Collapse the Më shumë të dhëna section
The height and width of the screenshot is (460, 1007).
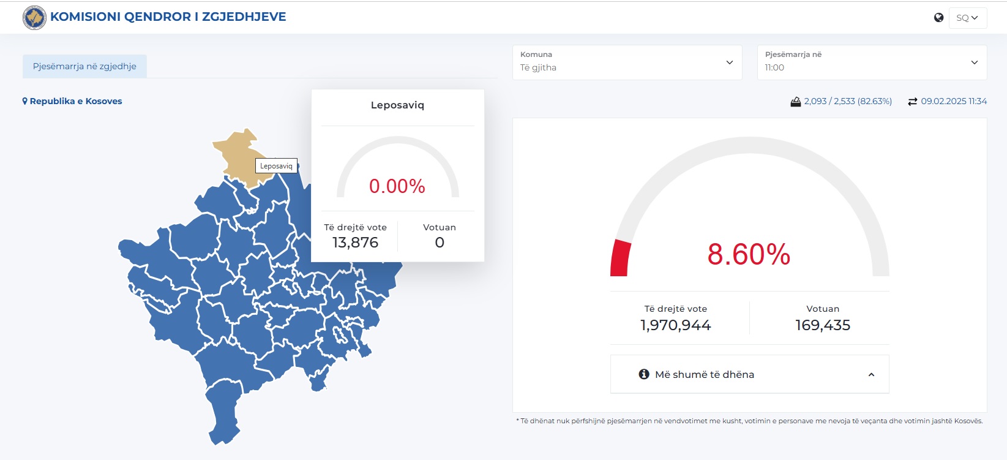(x=871, y=375)
